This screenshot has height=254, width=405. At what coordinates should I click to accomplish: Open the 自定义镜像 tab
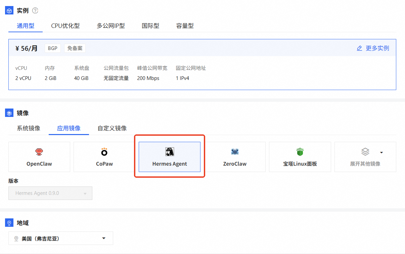(x=112, y=128)
